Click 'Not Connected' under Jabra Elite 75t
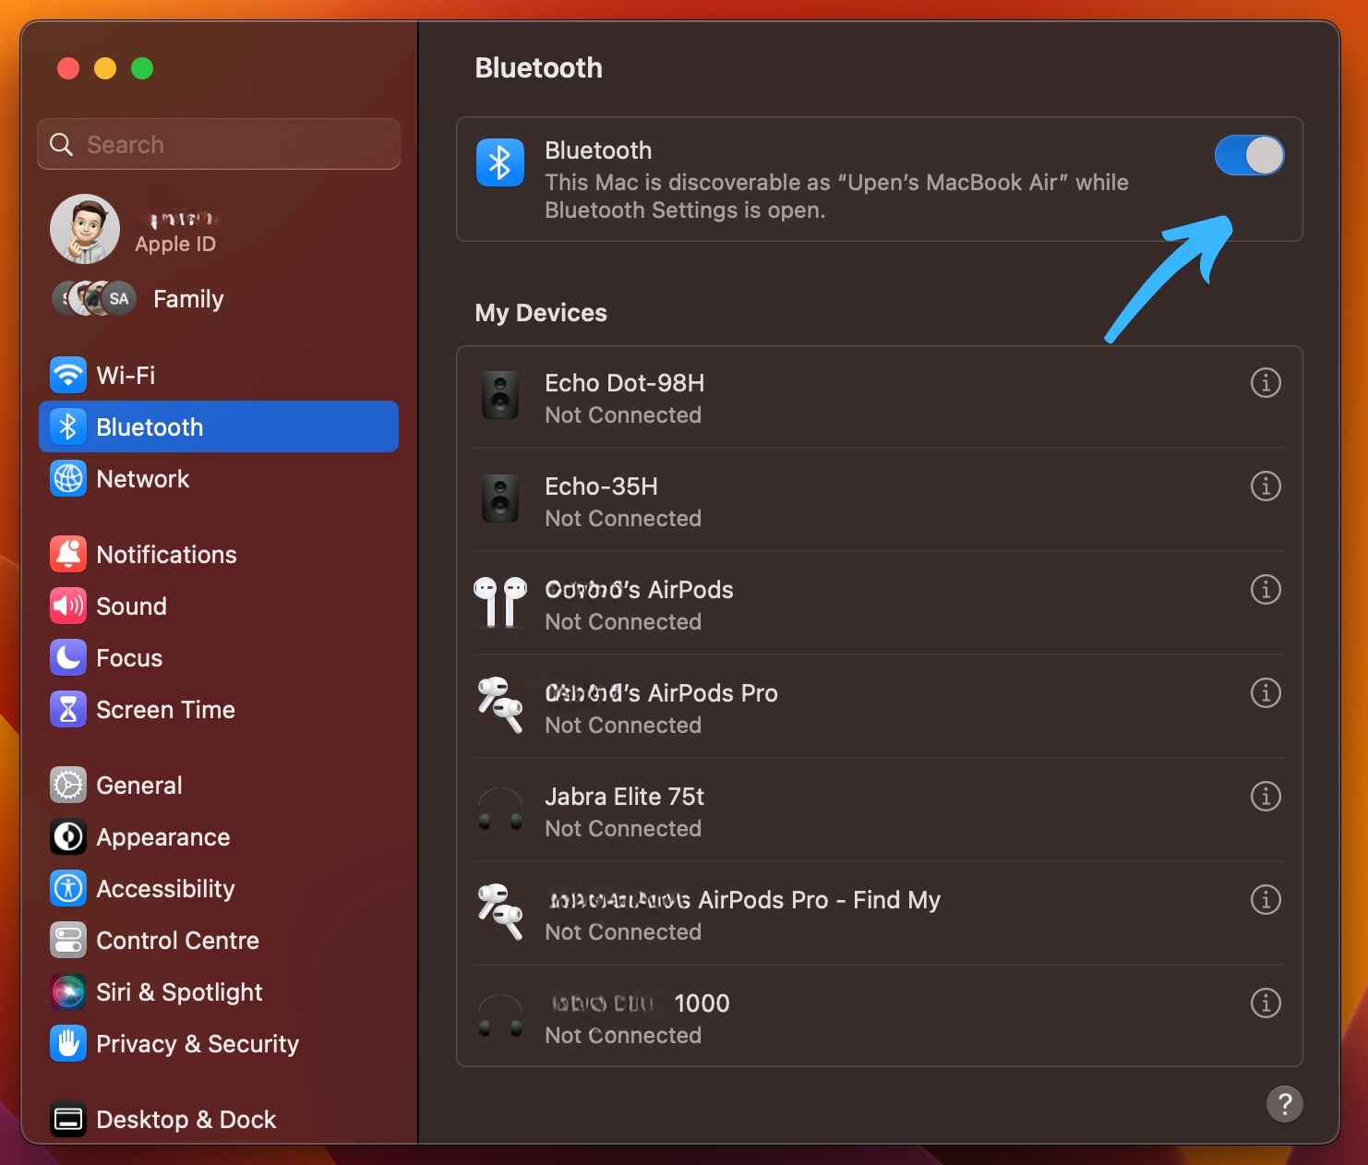 623,829
